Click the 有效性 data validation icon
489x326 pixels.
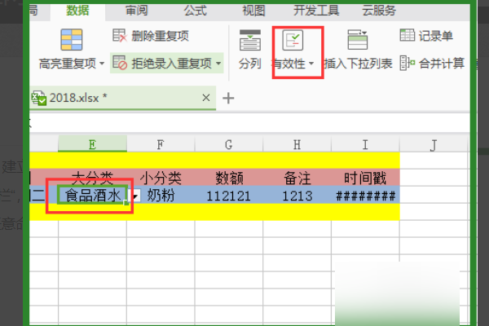coord(293,40)
